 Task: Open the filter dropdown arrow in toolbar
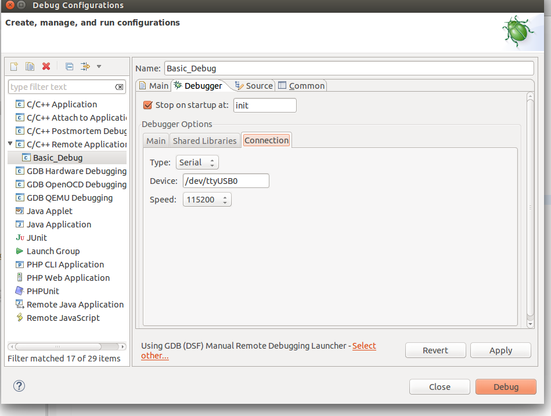point(99,66)
